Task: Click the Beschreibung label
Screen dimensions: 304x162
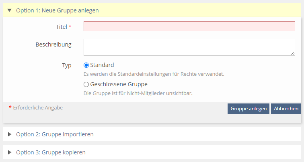Action: 53,44
